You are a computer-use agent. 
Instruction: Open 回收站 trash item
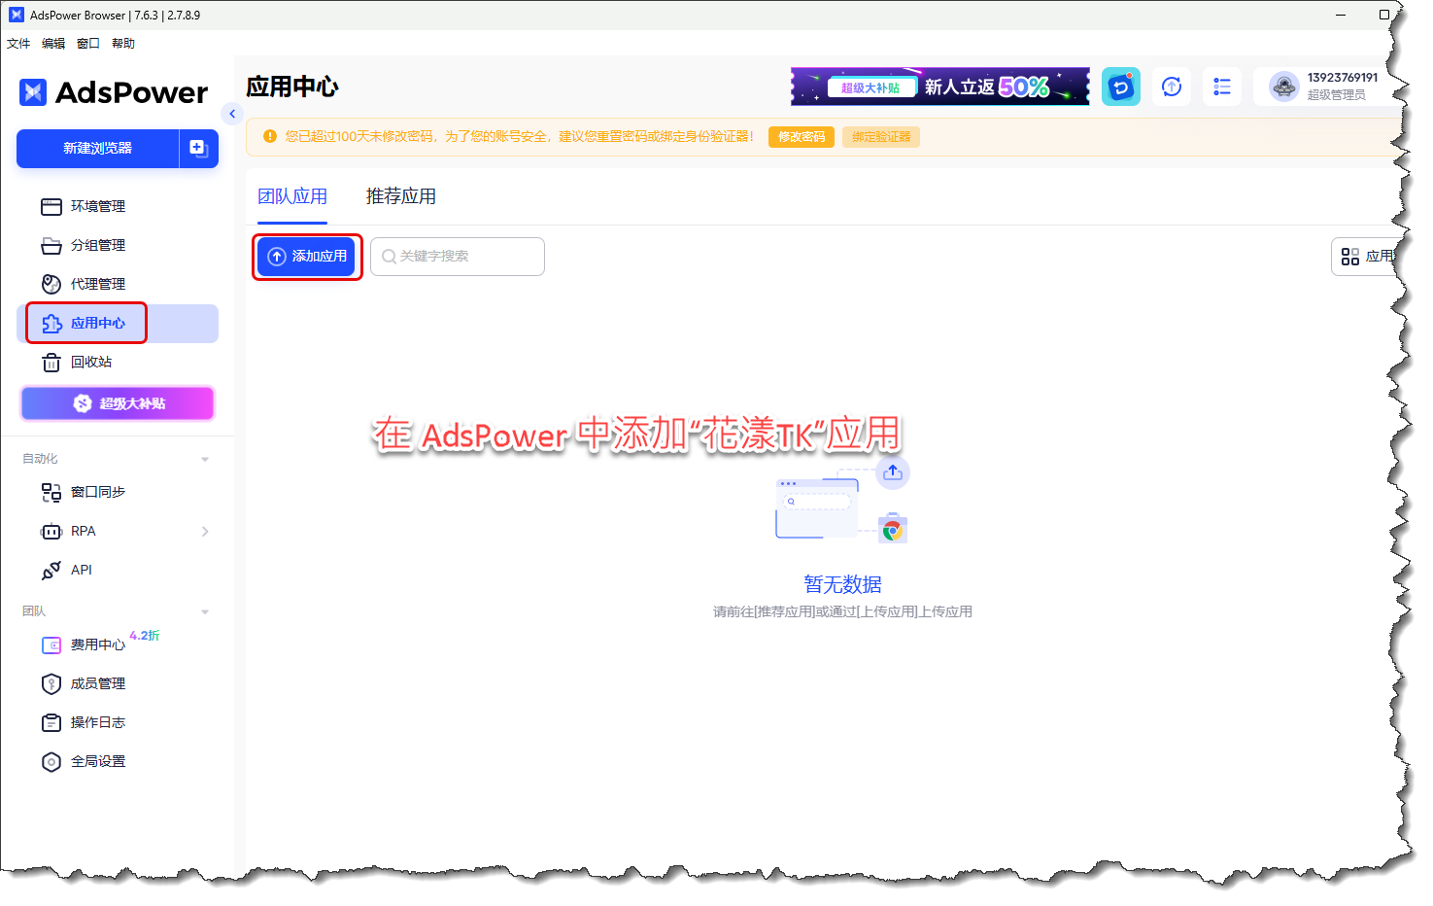90,362
